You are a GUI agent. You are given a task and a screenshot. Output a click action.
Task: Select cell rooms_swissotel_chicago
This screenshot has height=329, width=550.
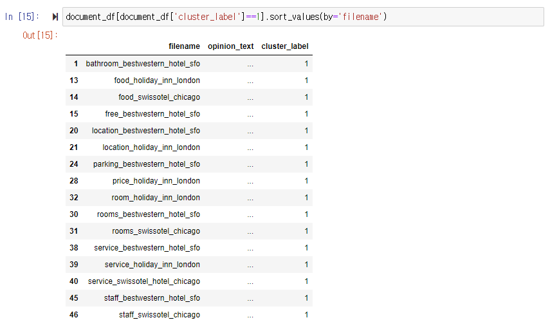pos(156,231)
